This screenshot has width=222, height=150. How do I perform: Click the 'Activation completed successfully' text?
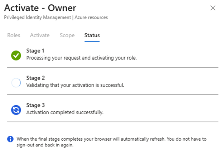tap(65, 112)
